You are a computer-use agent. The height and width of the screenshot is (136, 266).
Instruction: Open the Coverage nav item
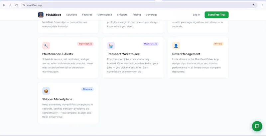coord(152,15)
